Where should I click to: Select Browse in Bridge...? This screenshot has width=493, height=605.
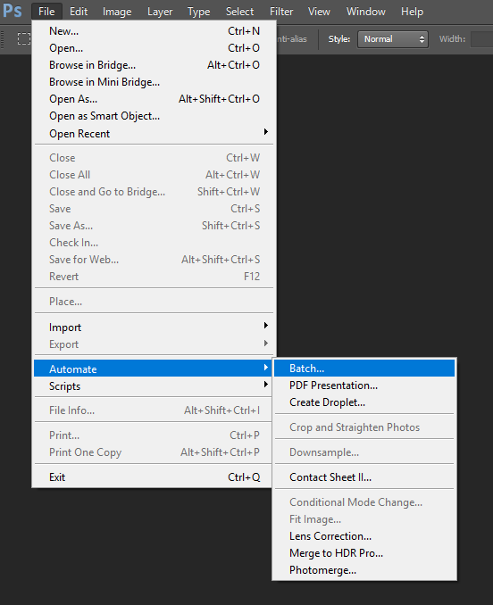(154, 65)
